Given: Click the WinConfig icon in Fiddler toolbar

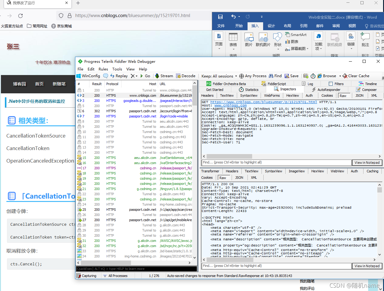Looking at the screenshot, I should pos(78,76).
